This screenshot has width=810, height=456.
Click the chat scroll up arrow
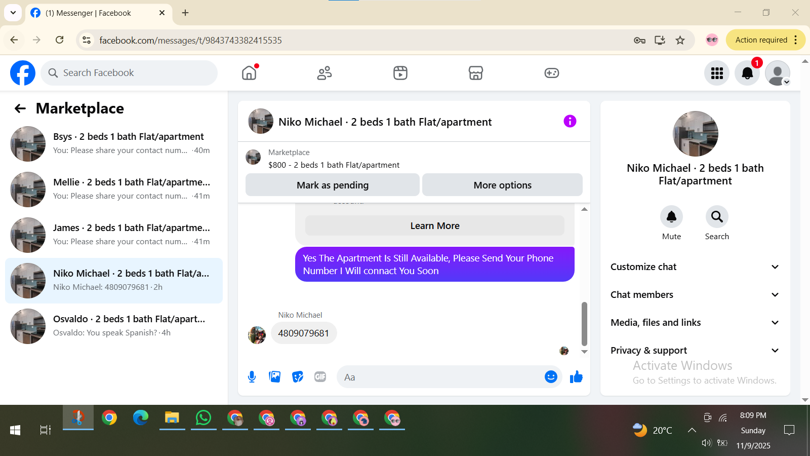[x=584, y=209]
